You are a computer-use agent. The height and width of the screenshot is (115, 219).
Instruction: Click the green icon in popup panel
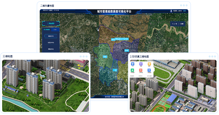click(133, 70)
